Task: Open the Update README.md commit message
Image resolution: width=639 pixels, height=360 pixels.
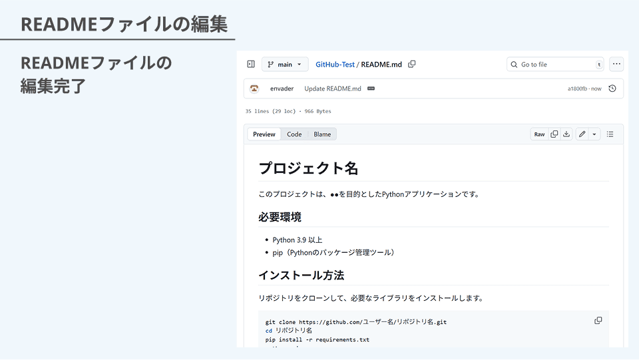Action: (333, 89)
